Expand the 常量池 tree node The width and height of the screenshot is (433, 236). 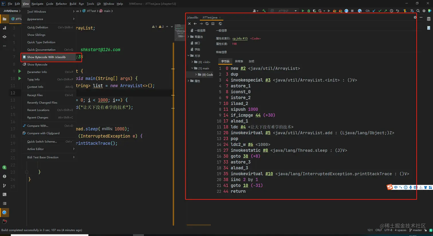tap(188, 37)
